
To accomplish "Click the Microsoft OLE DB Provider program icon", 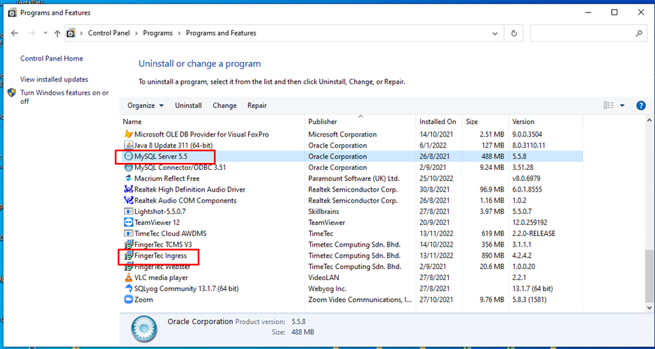I will [128, 134].
